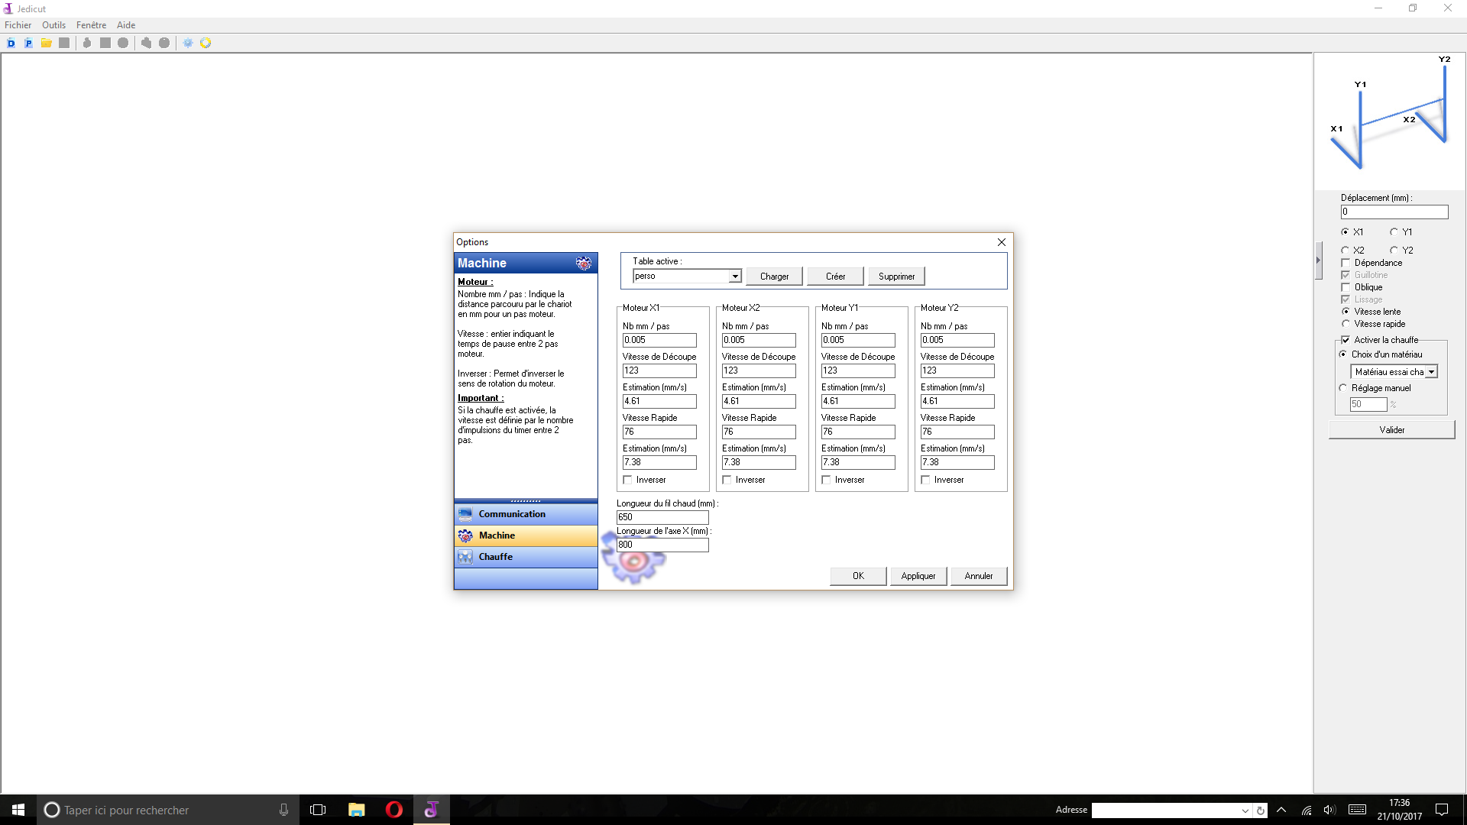The width and height of the screenshot is (1467, 825).
Task: Click the Charger button
Action: point(774,277)
